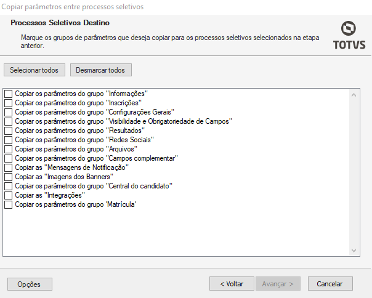Toggle the "Redes Sociais" checkbox
The image size is (372, 298).
pyautogui.click(x=9, y=140)
